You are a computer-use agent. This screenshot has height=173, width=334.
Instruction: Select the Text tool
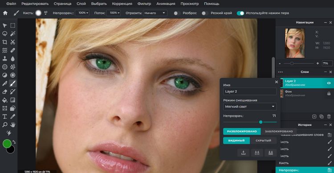[x=5, y=117]
